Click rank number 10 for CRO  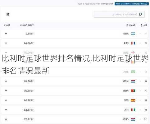(x=145, y=119)
